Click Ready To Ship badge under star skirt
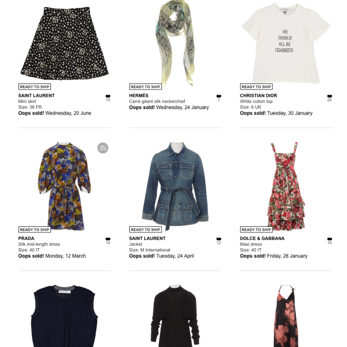 tap(35, 87)
